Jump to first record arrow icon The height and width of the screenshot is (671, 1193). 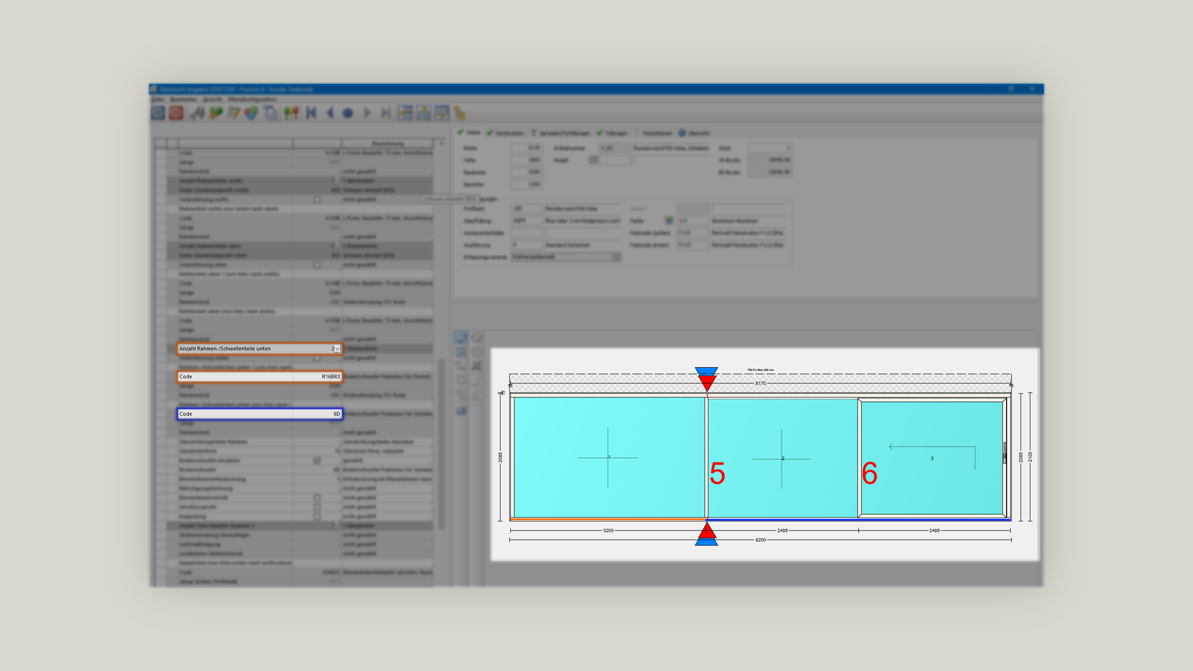(311, 113)
